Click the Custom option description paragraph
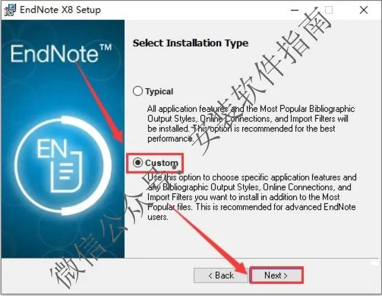This screenshot has width=382, height=296. coord(252,197)
